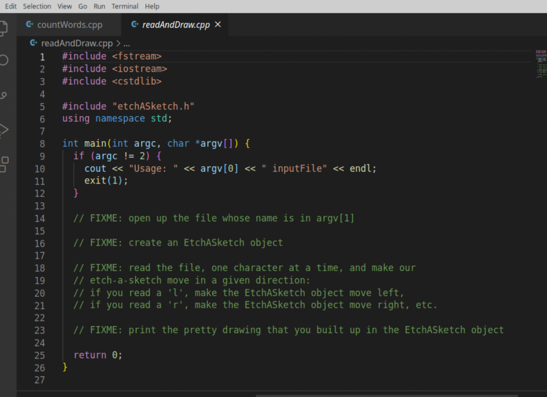The image size is (547, 397).
Task: Open the Go menu
Action: tap(83, 6)
